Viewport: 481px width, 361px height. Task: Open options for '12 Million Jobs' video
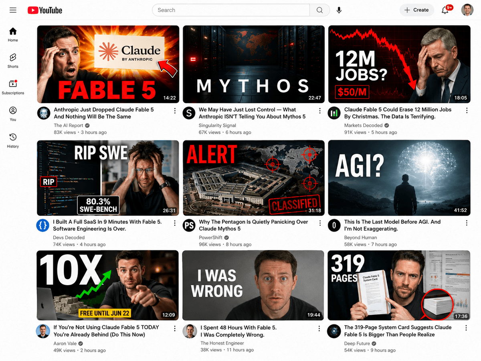[467, 111]
